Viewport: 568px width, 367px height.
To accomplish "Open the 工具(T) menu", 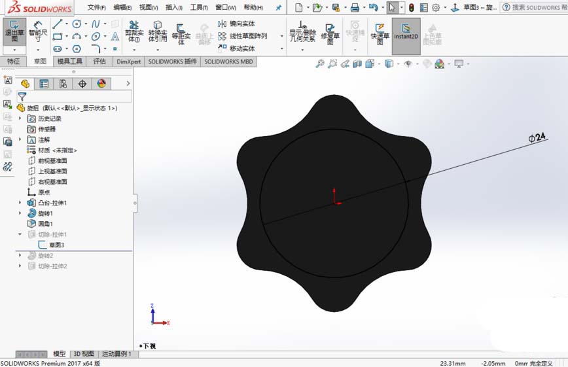I will click(199, 7).
